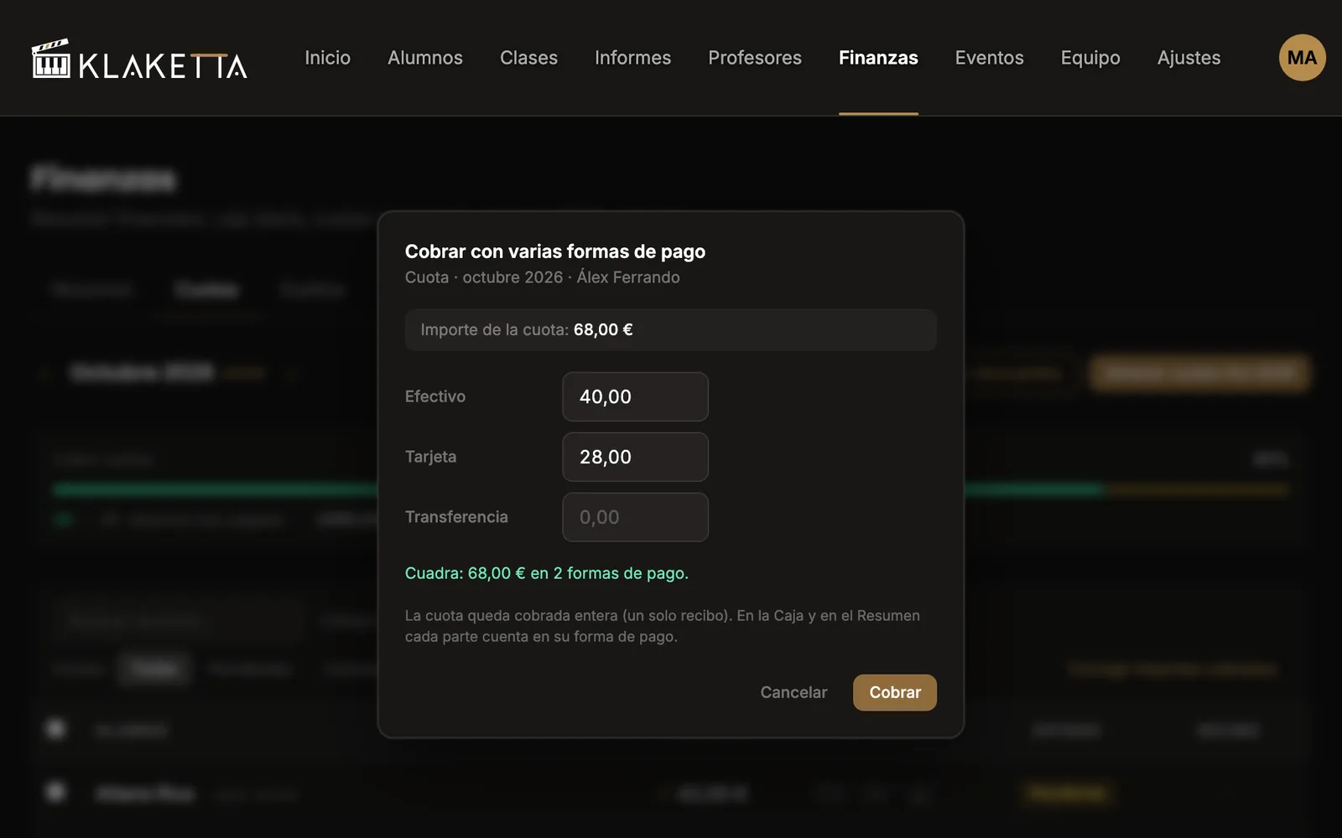
Task: Open the Eventos section
Action: click(989, 58)
